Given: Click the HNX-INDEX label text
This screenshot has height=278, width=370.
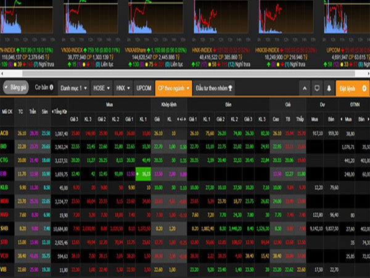Looking at the screenshot, I should 202,51.
